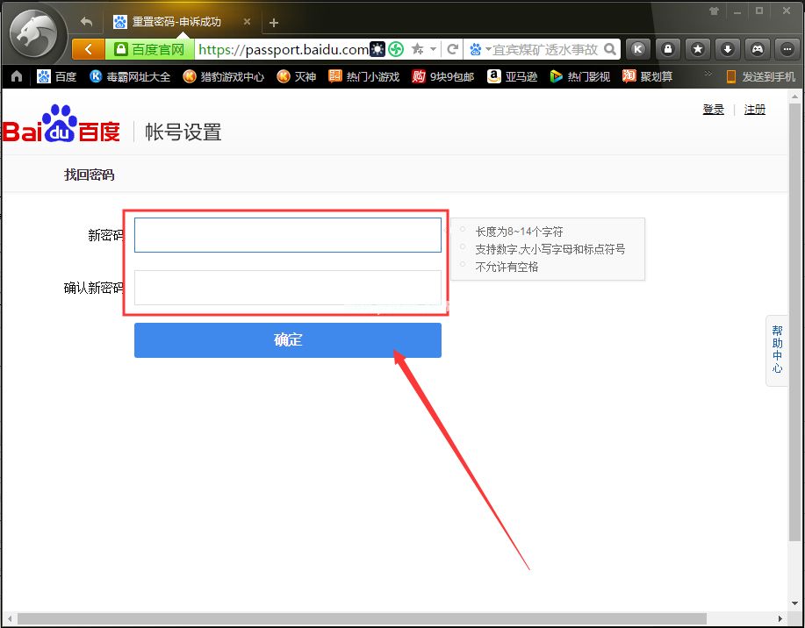The height and width of the screenshot is (628, 805).
Task: Open the search engine selector arrow
Action: 490,49
